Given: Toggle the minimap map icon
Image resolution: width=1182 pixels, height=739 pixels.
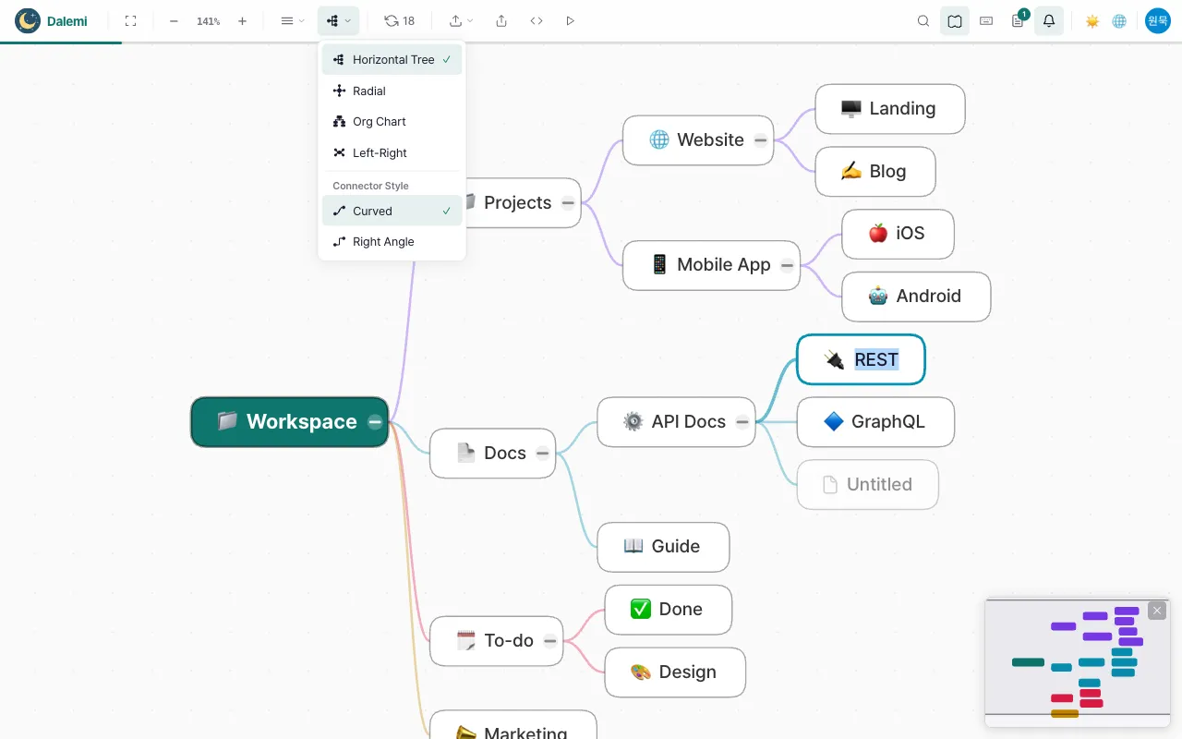Looking at the screenshot, I should click(955, 20).
